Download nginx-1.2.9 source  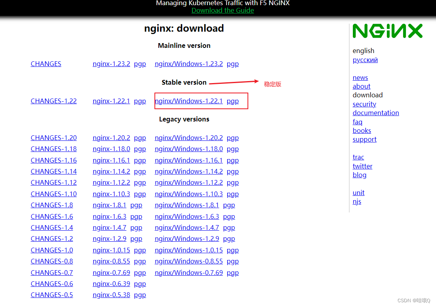(x=110, y=239)
